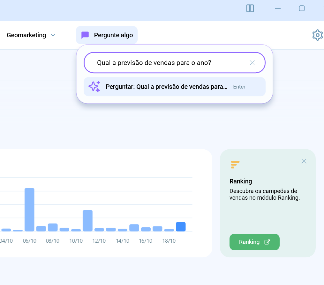The height and width of the screenshot is (285, 324).
Task: Click the Pergunte algo button
Action: pyautogui.click(x=107, y=35)
